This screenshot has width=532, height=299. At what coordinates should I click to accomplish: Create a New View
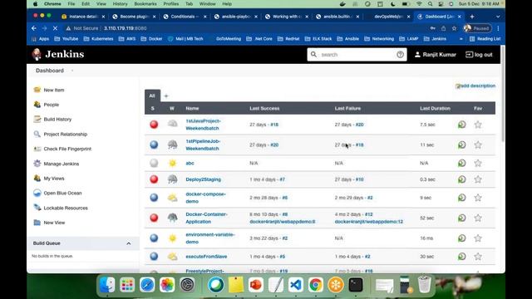54,223
